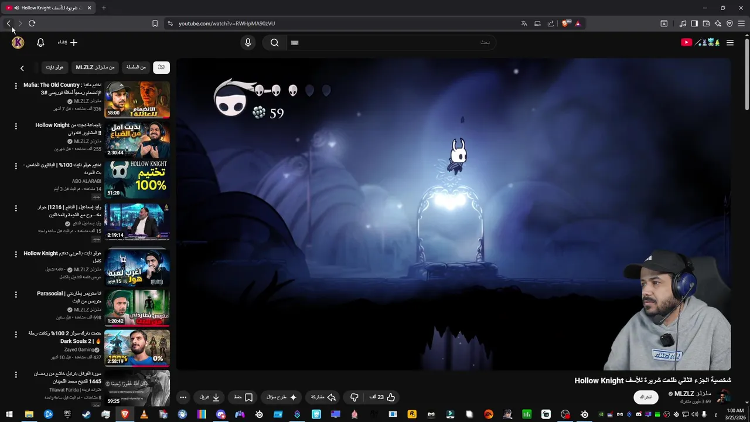Subscribe with the 'اشتراك' button
Image resolution: width=750 pixels, height=422 pixels.
[x=646, y=397]
